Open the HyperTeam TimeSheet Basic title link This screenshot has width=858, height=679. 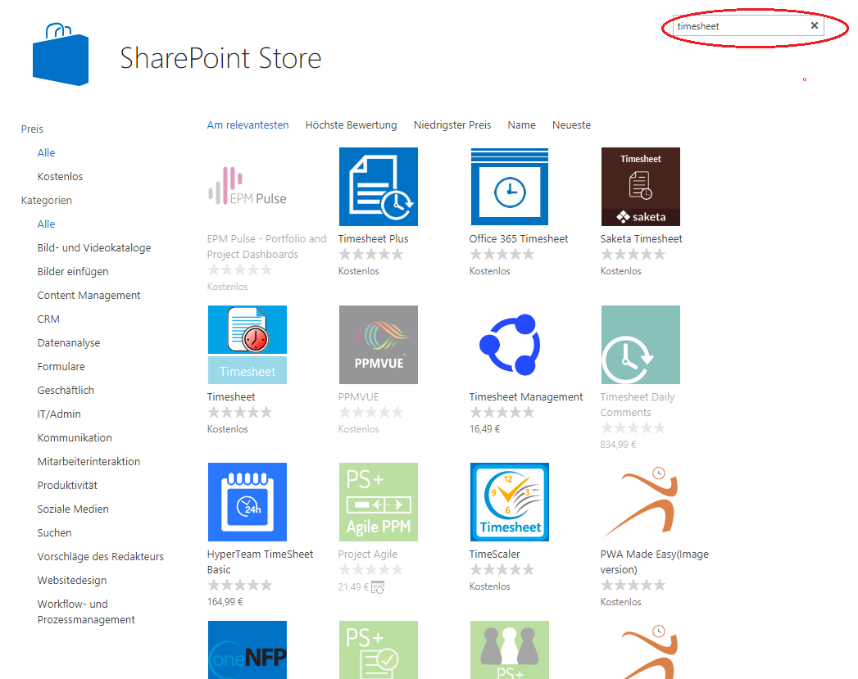point(260,561)
